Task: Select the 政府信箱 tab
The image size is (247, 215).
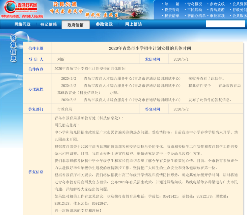Action: point(75,25)
